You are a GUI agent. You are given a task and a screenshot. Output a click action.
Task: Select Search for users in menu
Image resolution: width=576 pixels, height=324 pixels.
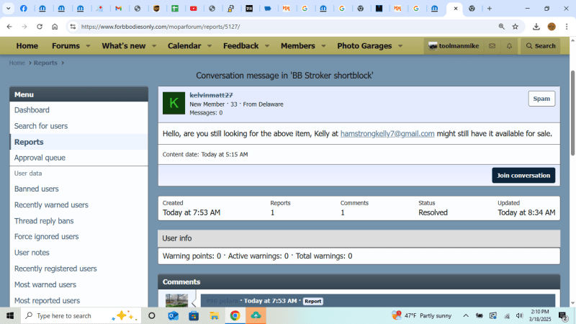79,126
